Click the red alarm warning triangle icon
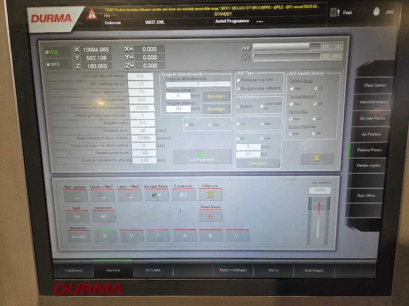Viewport: 409px width, 306px height. 92,14
